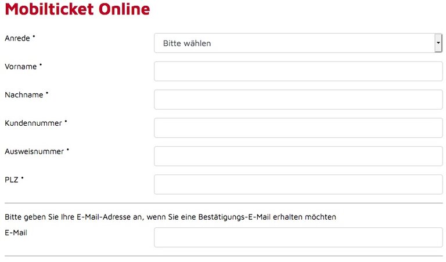Click the required asterisk beside Anrede
Screen dimensions: 446x262
pos(34,37)
